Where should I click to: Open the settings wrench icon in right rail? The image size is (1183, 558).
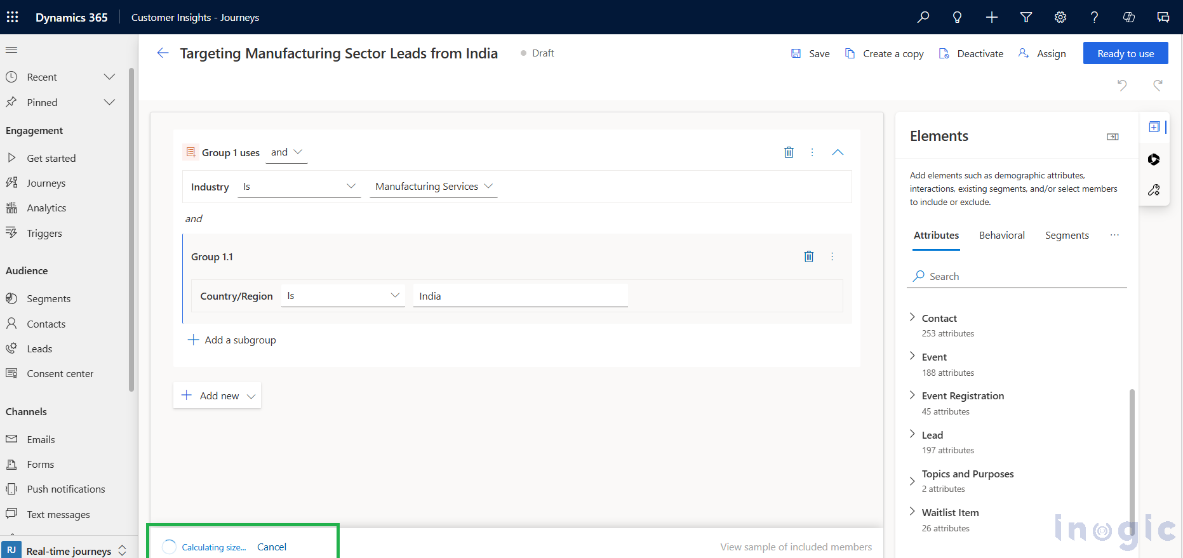pyautogui.click(x=1154, y=190)
